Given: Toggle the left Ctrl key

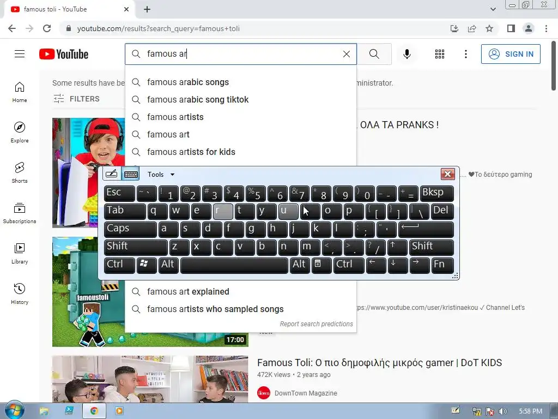Looking at the screenshot, I should coord(119,266).
